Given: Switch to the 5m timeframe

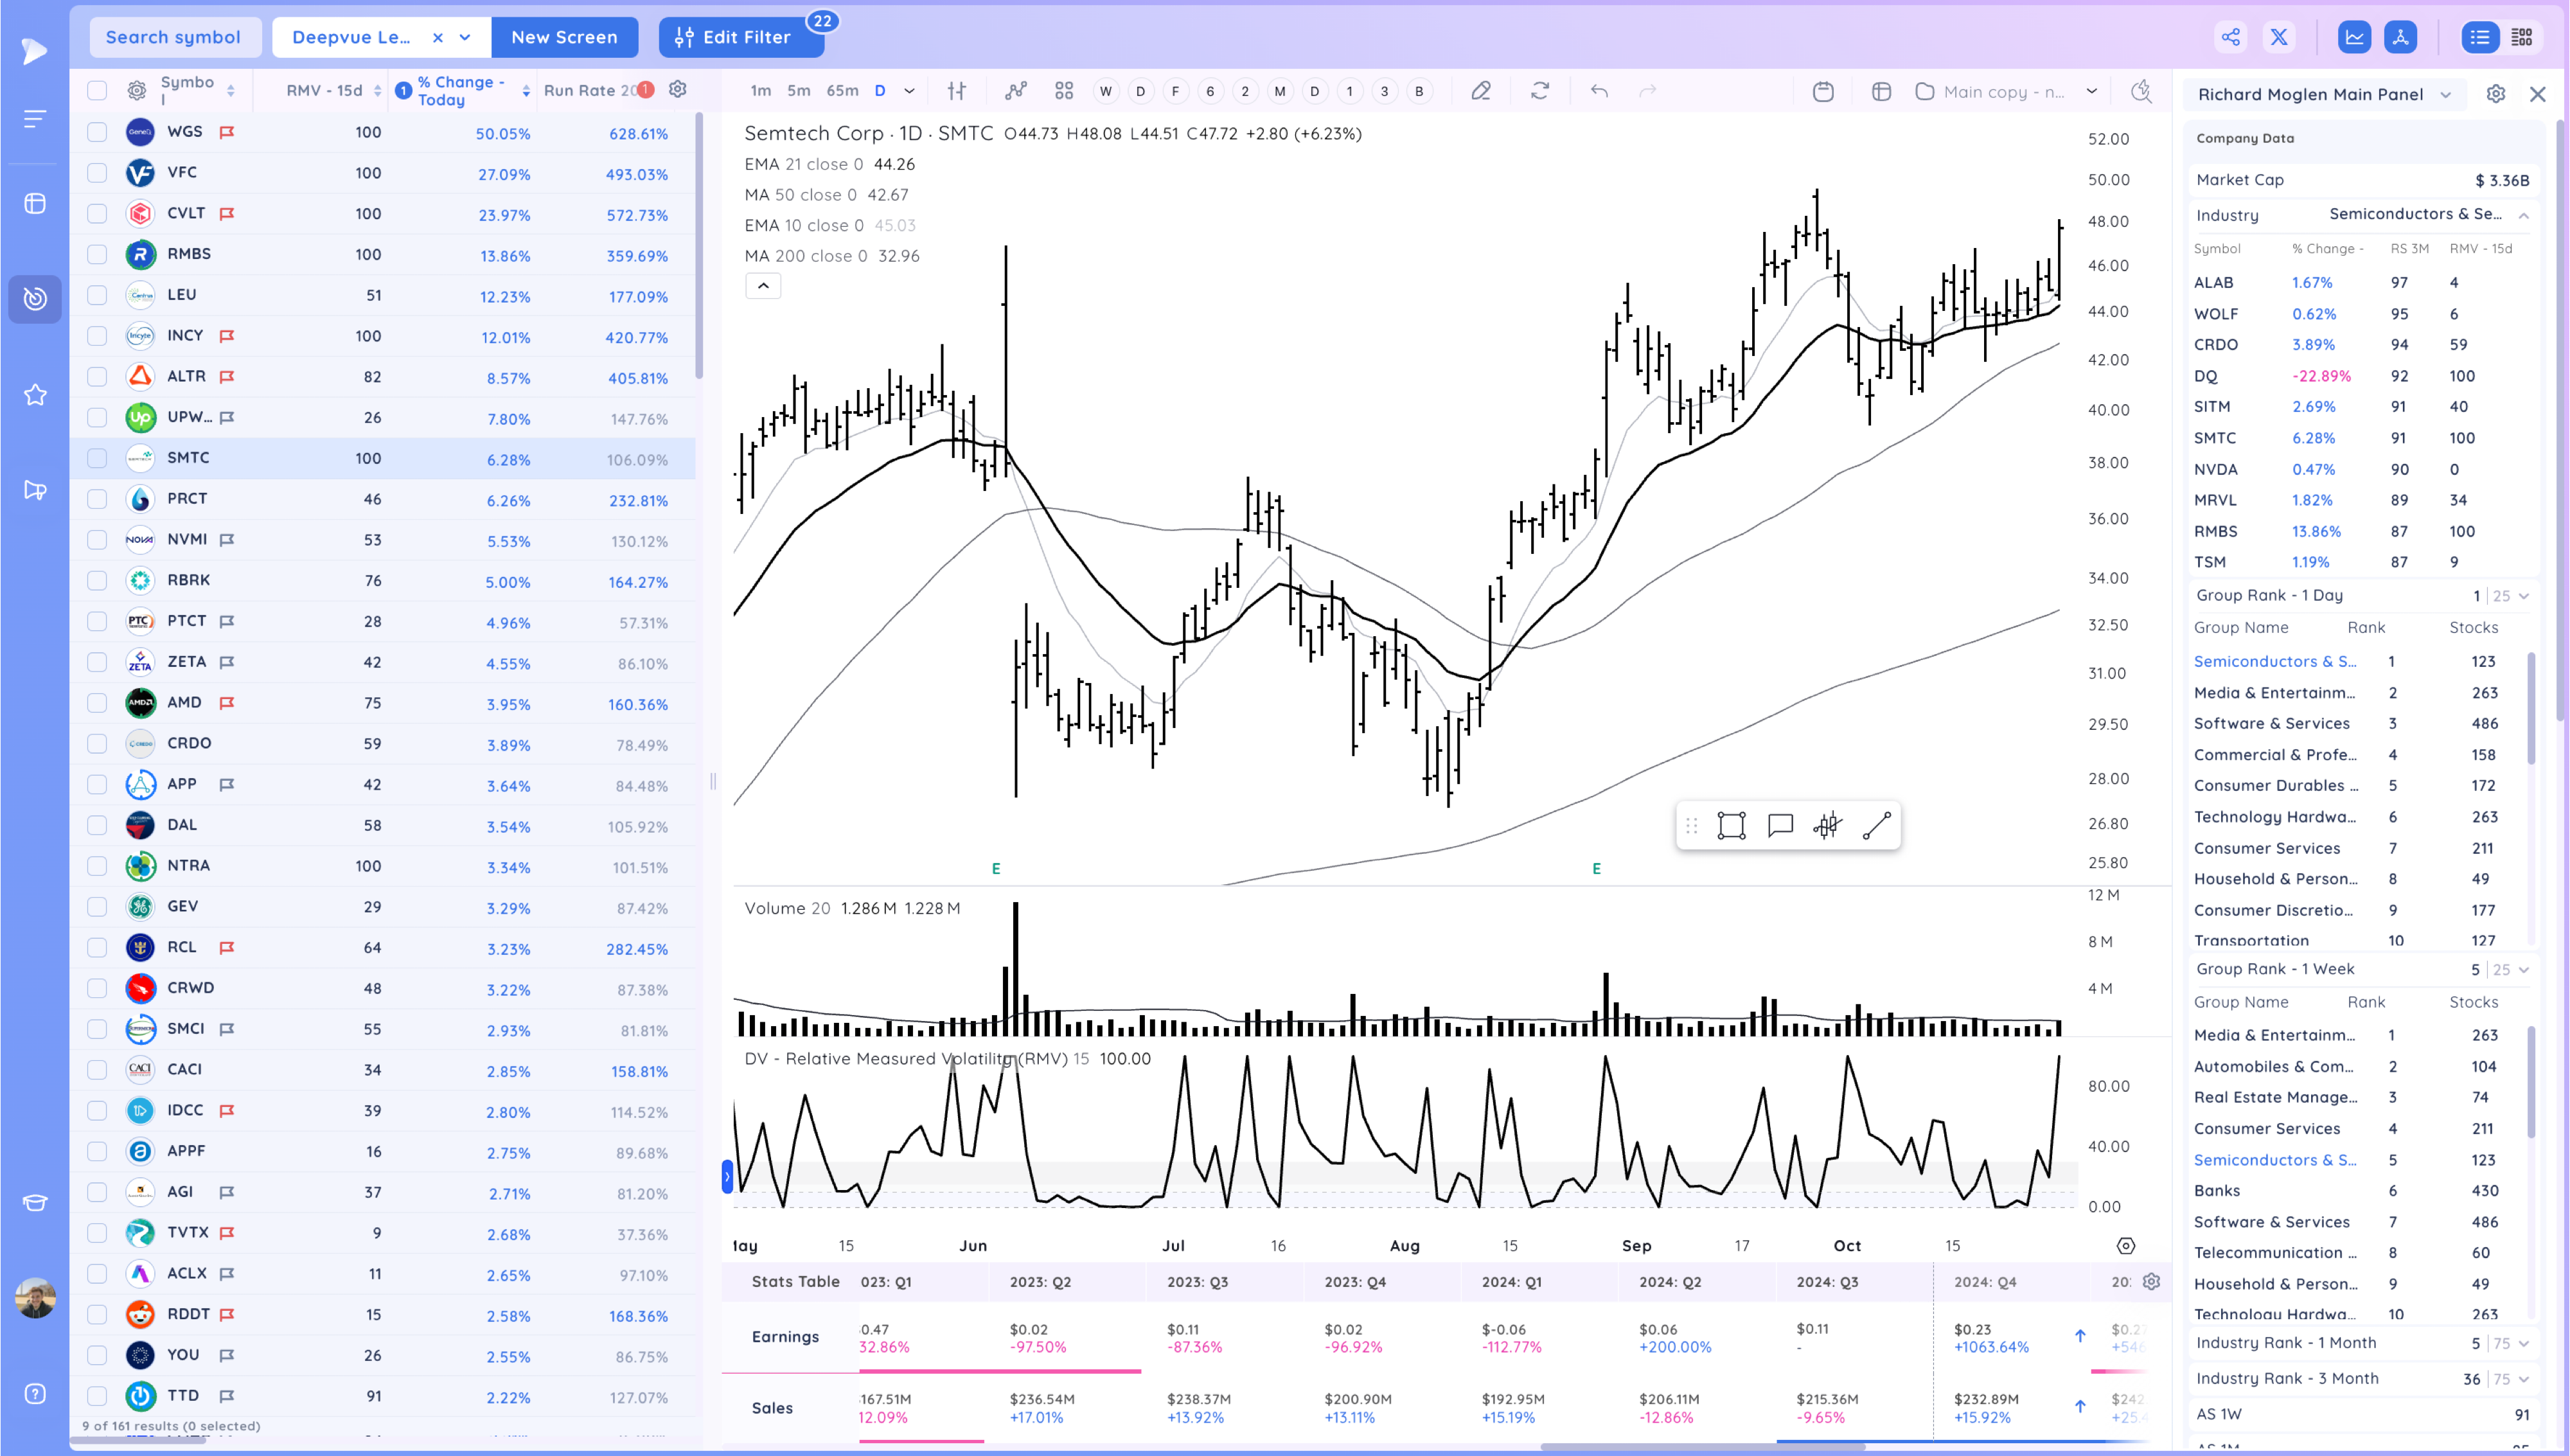Looking at the screenshot, I should pos(798,91).
